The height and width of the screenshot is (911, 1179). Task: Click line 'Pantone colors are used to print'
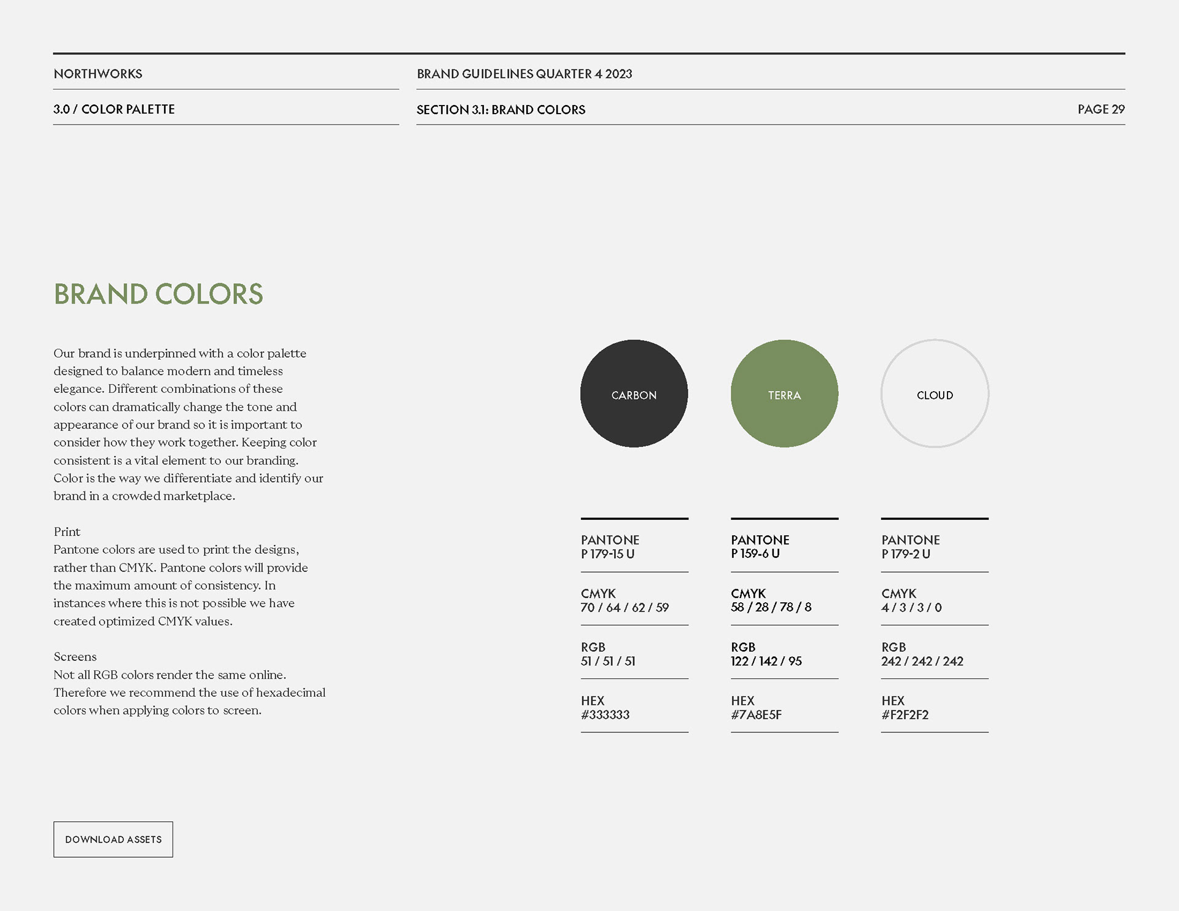coord(176,550)
